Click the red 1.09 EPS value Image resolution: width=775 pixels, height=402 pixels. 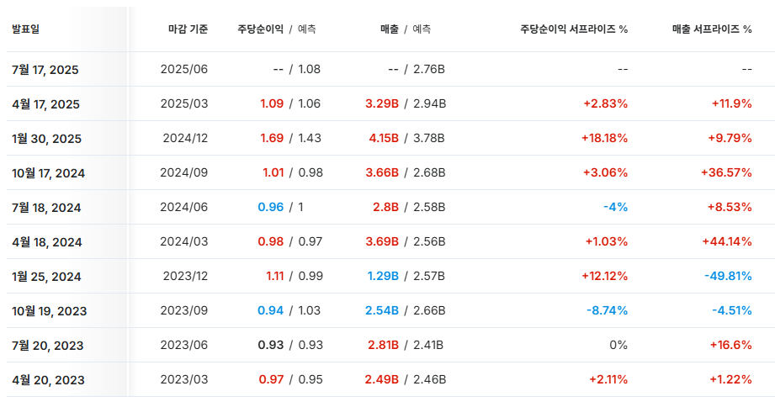(x=272, y=103)
